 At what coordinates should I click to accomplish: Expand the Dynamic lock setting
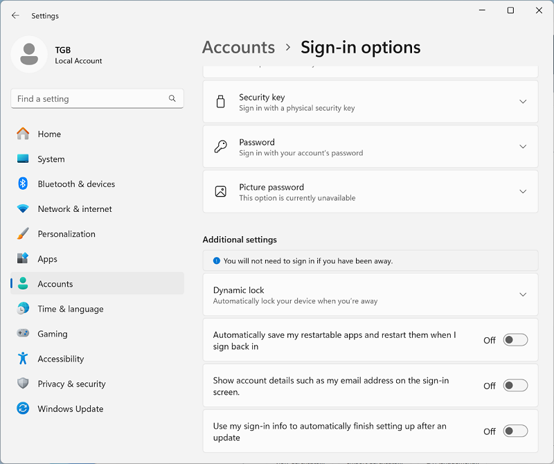point(522,294)
